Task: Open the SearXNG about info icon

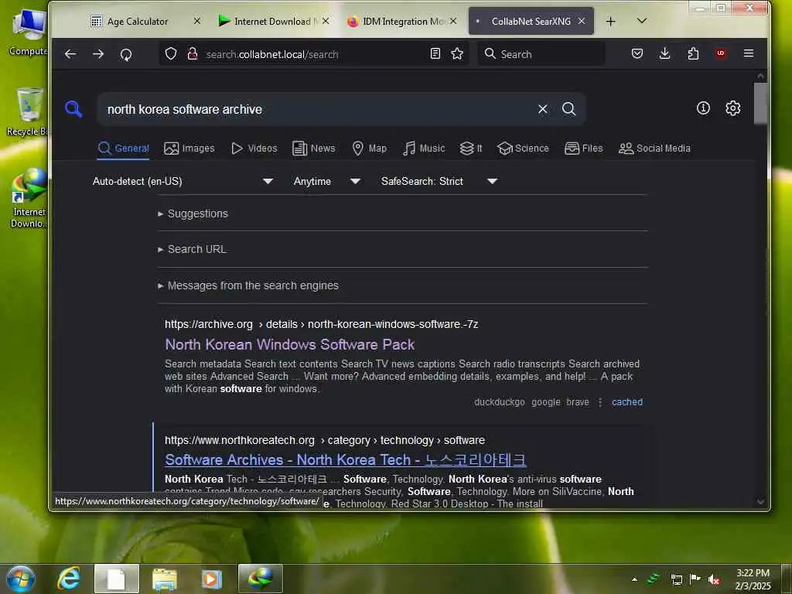Action: 703,108
